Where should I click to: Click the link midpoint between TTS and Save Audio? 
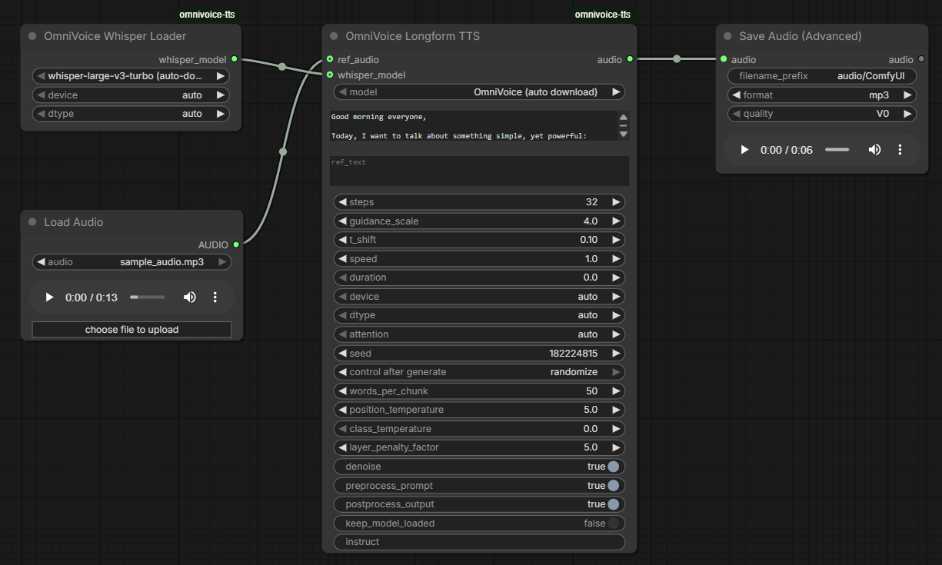point(677,59)
